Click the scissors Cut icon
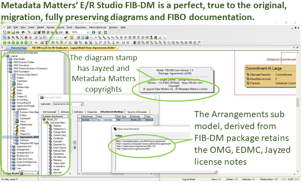 36,37
